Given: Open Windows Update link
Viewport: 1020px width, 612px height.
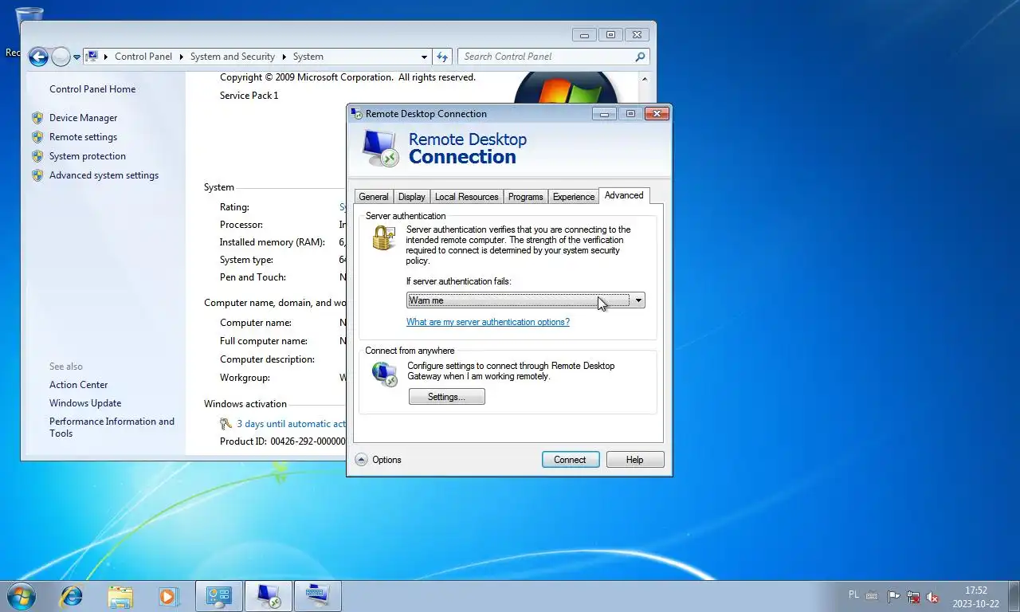Looking at the screenshot, I should 85,403.
